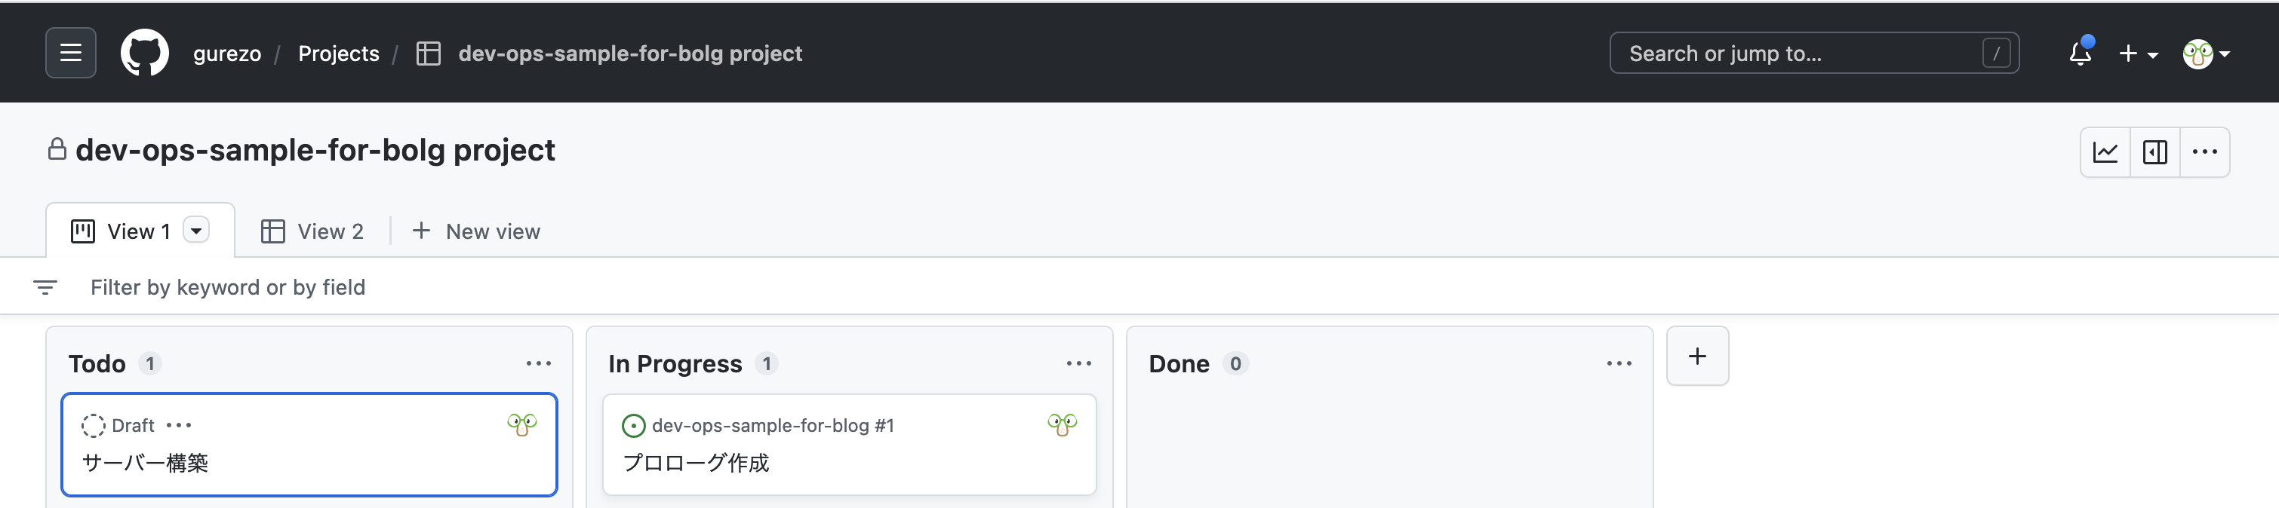Open the Done column options menu

tap(1618, 363)
